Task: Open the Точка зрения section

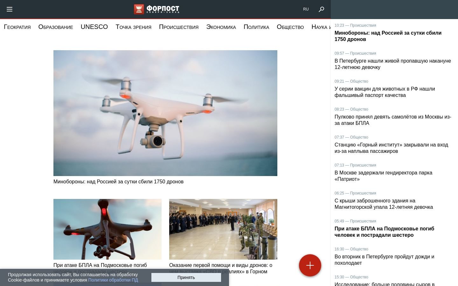Action: [134, 27]
